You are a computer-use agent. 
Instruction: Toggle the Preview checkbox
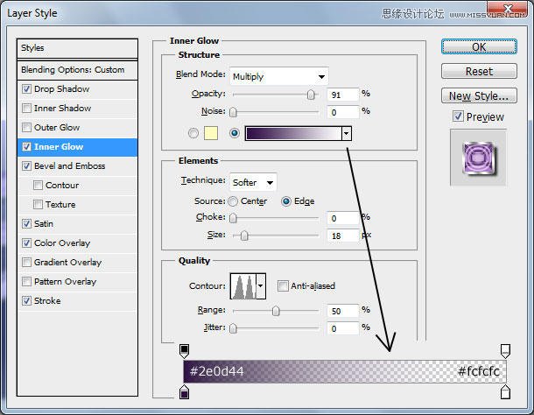tap(458, 116)
